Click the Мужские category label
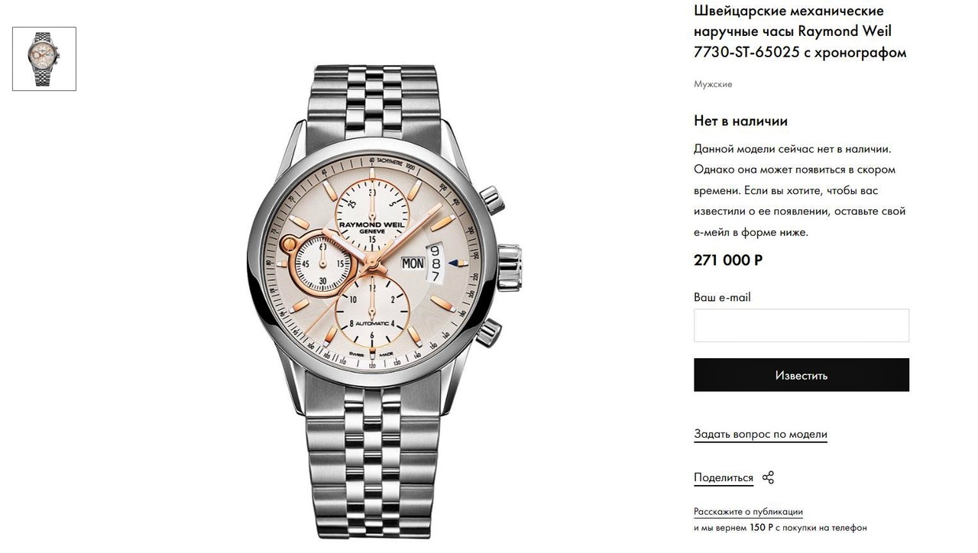978x553 pixels. click(x=713, y=84)
